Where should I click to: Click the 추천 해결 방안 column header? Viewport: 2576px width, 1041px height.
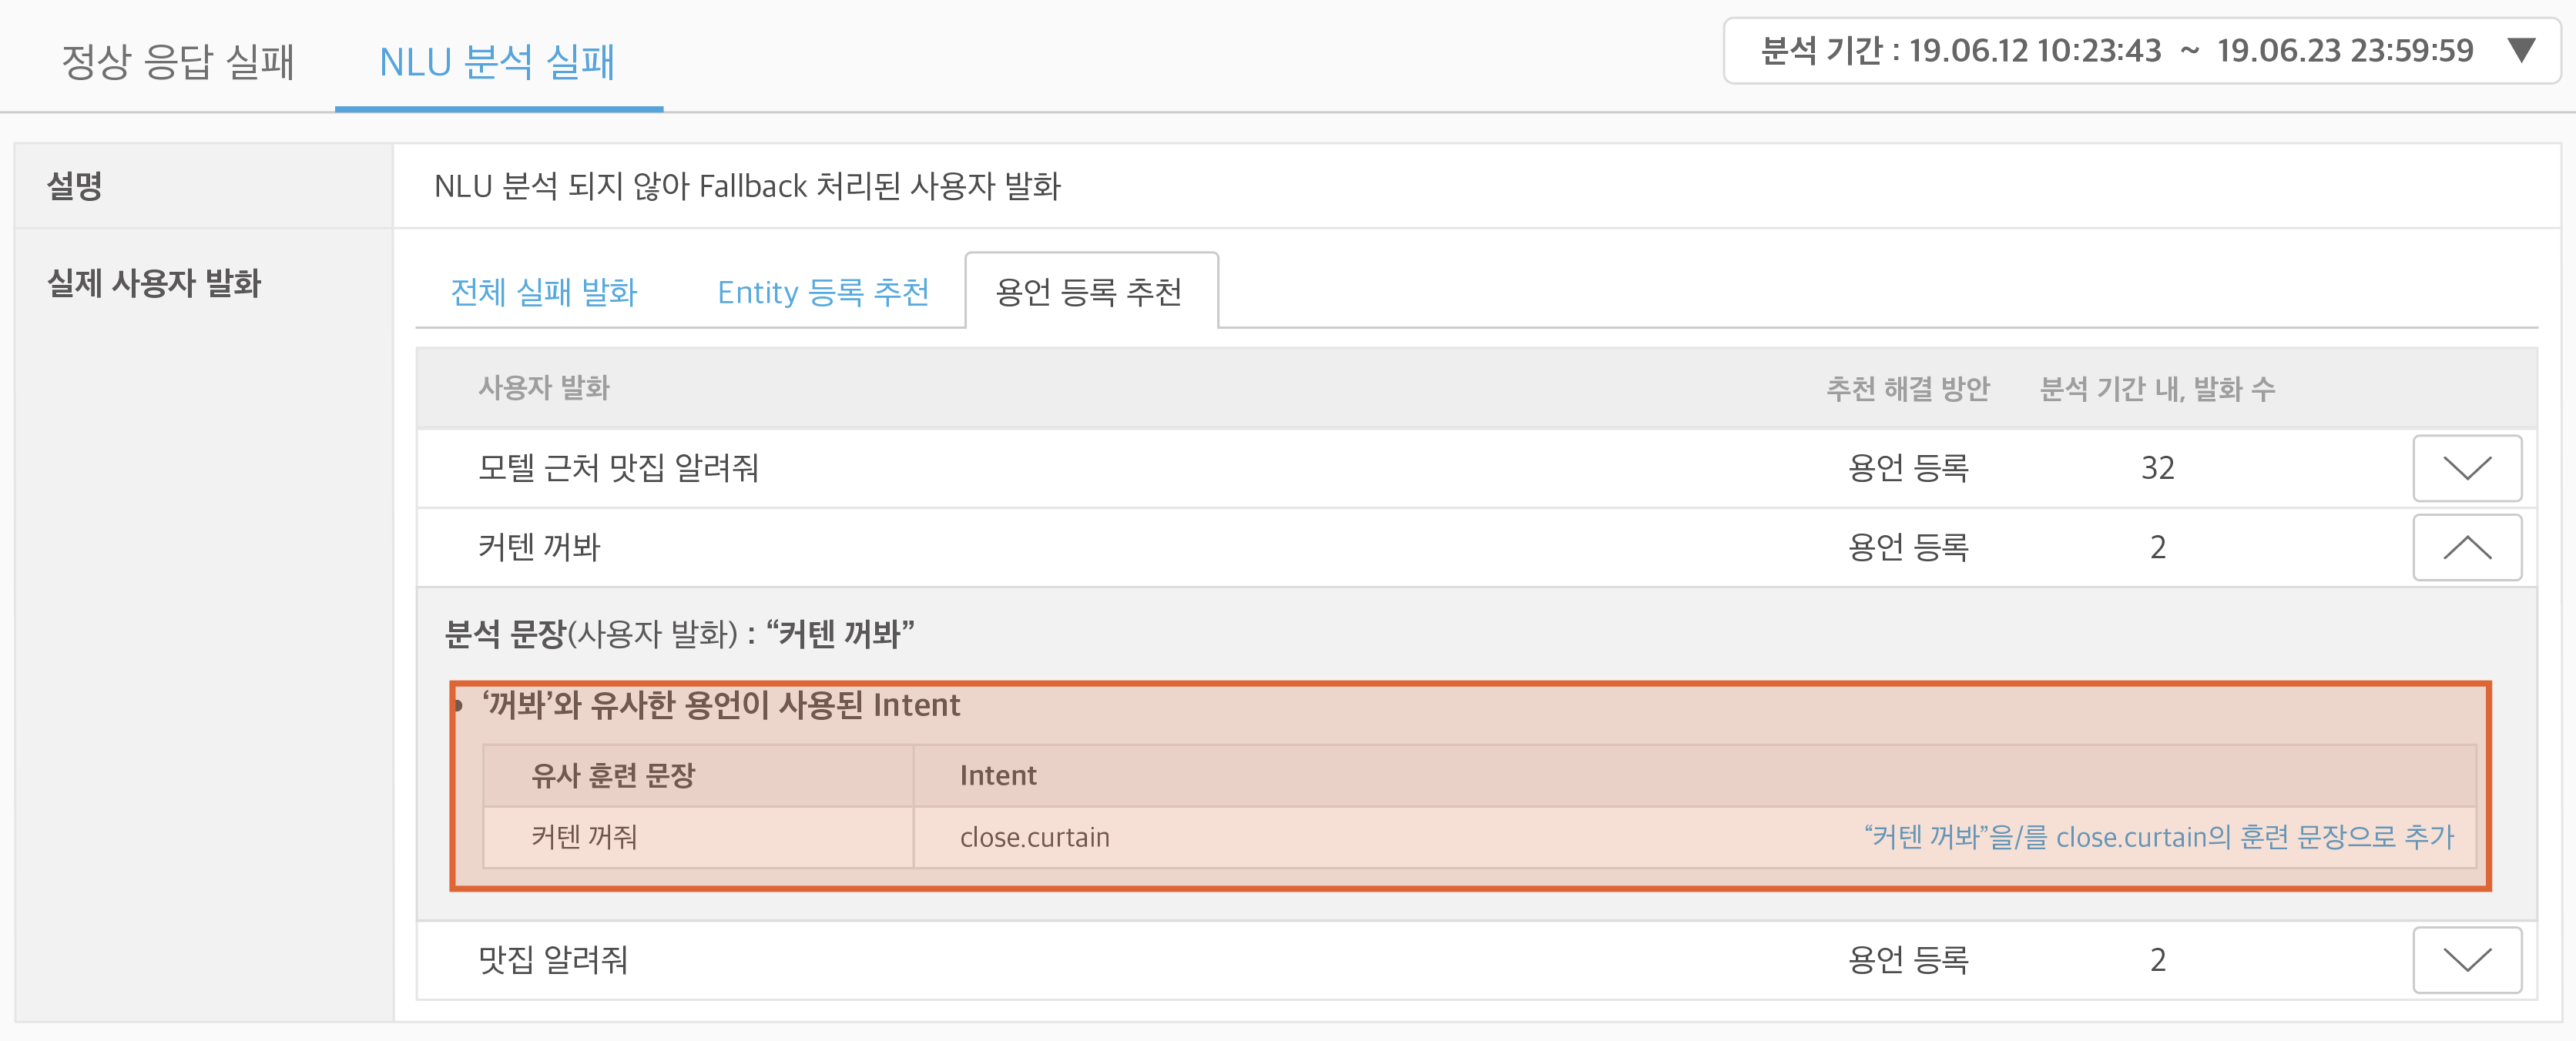coord(1907,388)
